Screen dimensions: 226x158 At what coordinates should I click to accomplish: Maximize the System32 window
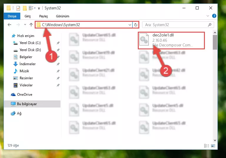pyautogui.click(x=197, y=8)
